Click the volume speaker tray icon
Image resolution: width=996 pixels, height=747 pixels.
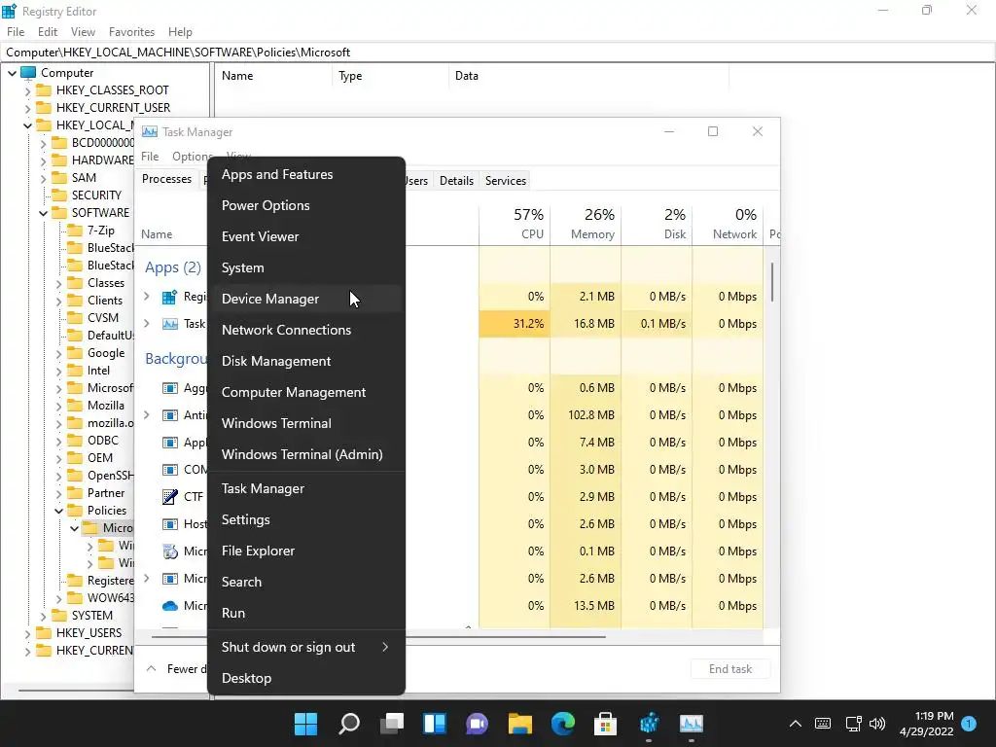click(x=877, y=724)
